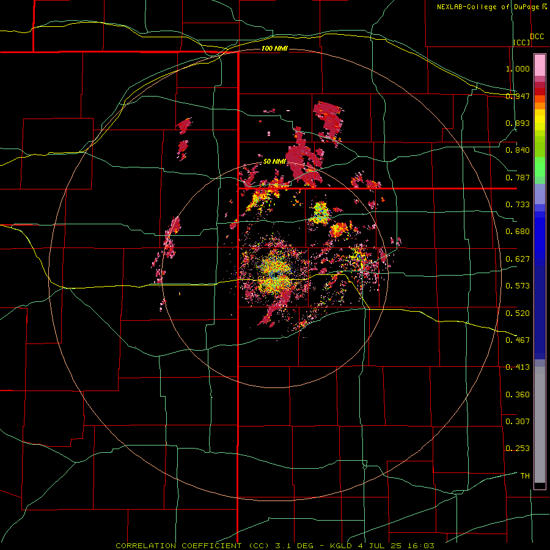The image size is (550, 550).
Task: Select the 0.520 legend value
Action: tap(518, 313)
